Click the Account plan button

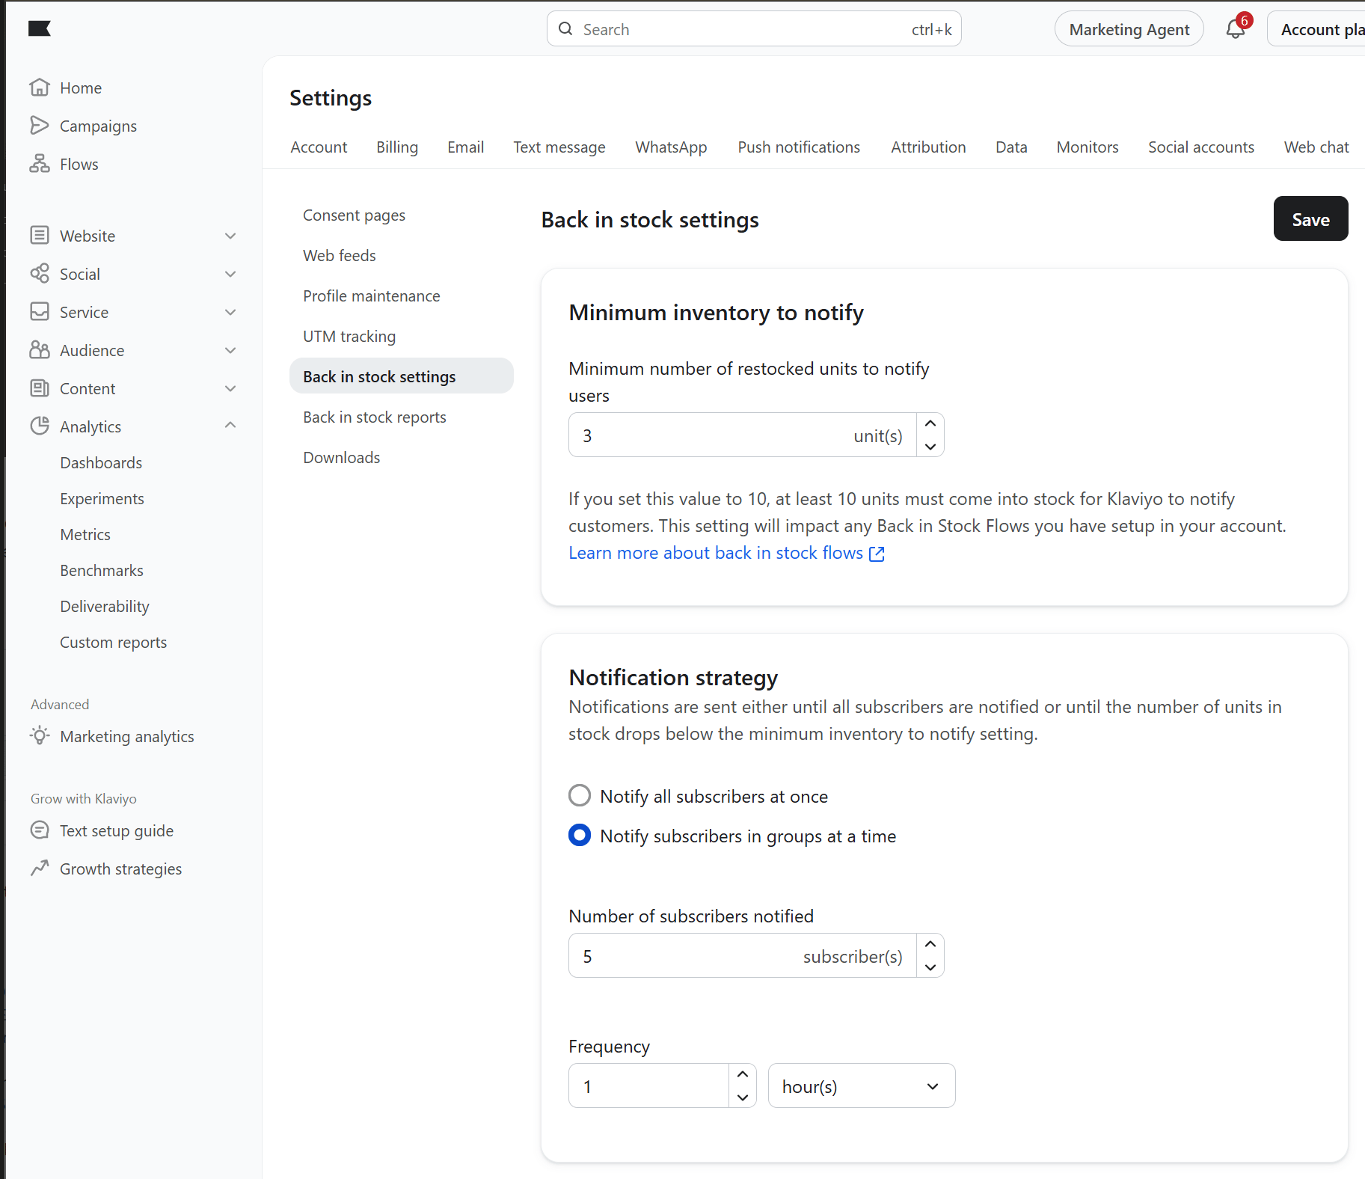tap(1316, 29)
